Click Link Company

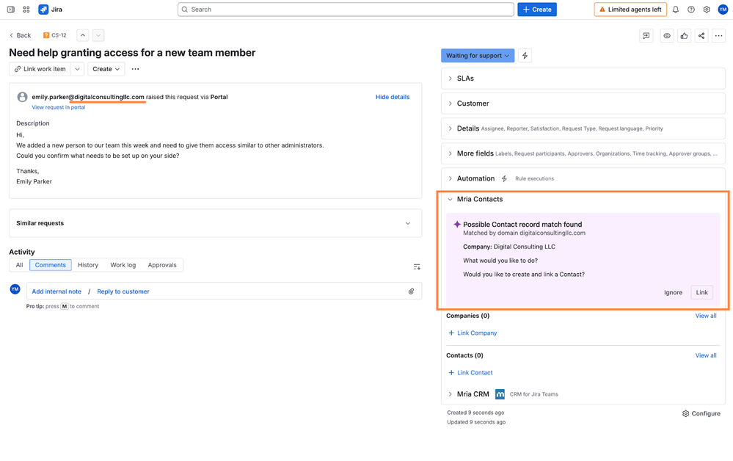tap(473, 333)
